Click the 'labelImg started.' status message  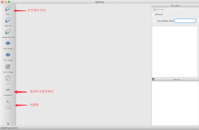9,128
